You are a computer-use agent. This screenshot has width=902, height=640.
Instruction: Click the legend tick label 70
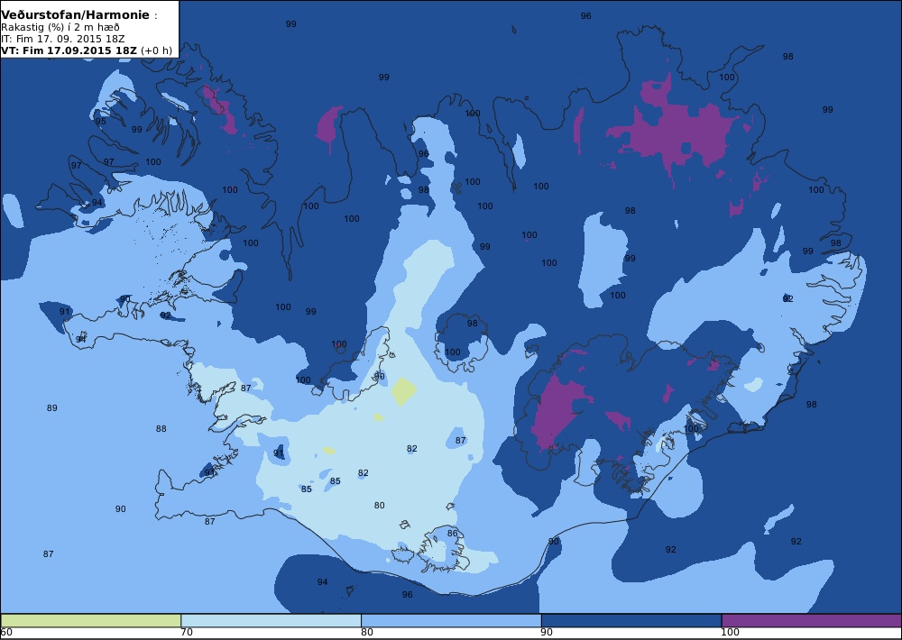coord(187,633)
